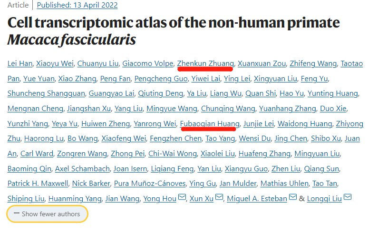Open author Longqi Liu link
The width and height of the screenshot is (378, 230).
click(x=325, y=199)
